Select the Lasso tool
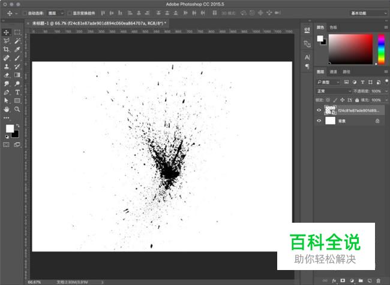The width and height of the screenshot is (390, 285). (x=6, y=41)
